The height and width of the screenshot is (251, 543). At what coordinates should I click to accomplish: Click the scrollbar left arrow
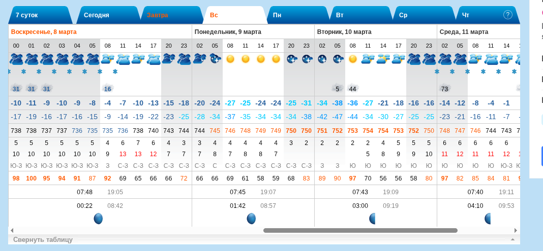(x=12, y=230)
